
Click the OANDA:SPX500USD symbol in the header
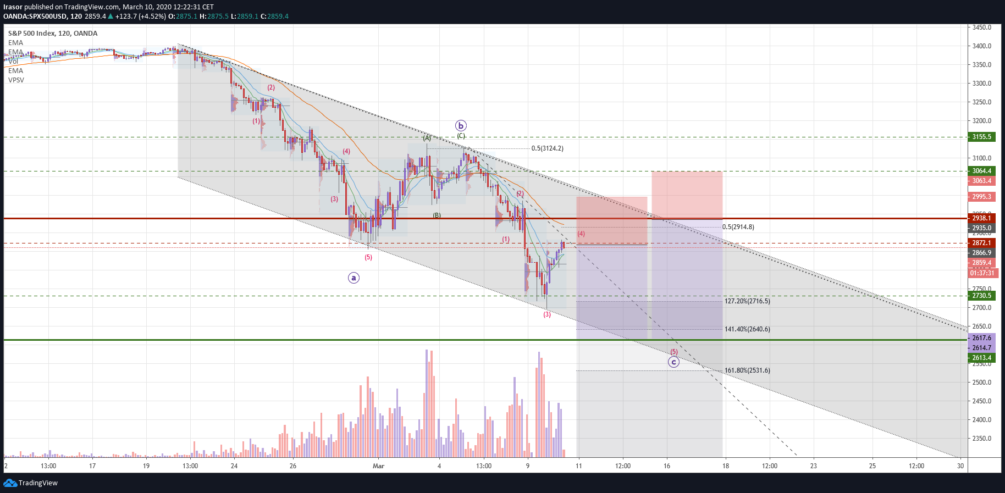point(35,16)
